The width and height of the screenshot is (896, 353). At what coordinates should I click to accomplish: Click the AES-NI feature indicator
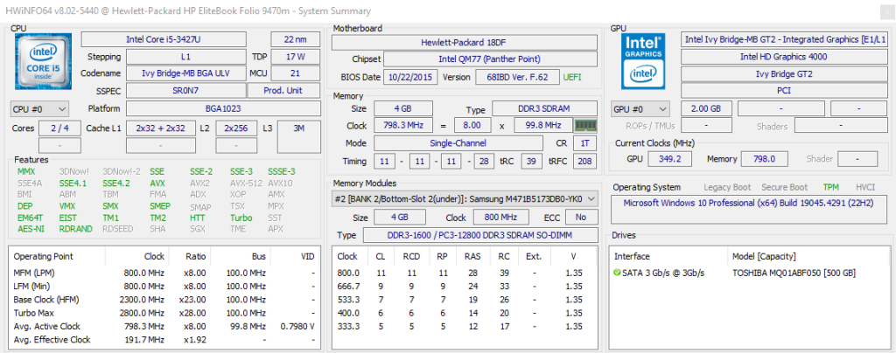coord(31,229)
